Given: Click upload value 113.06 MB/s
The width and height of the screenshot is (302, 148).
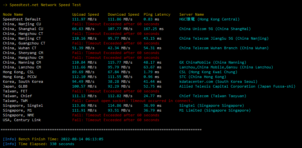Looking at the screenshot, I should pos(84,105).
